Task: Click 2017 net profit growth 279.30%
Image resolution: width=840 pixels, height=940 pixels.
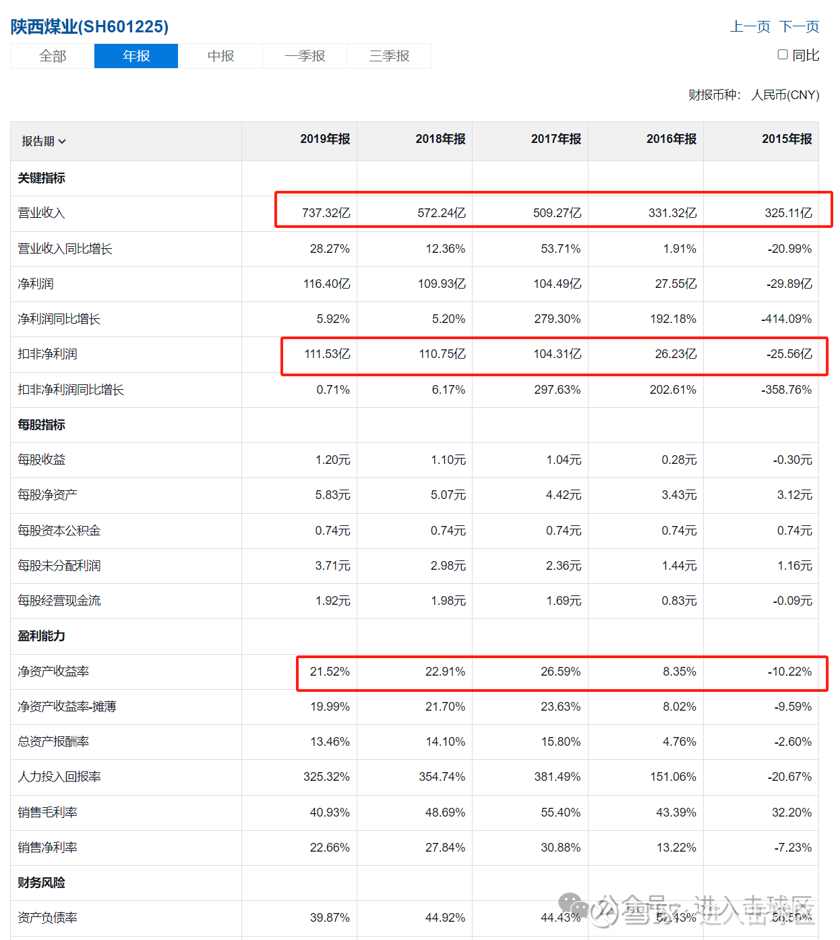Action: coord(558,319)
